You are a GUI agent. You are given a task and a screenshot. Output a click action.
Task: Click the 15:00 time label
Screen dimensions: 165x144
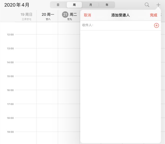(10, 76)
